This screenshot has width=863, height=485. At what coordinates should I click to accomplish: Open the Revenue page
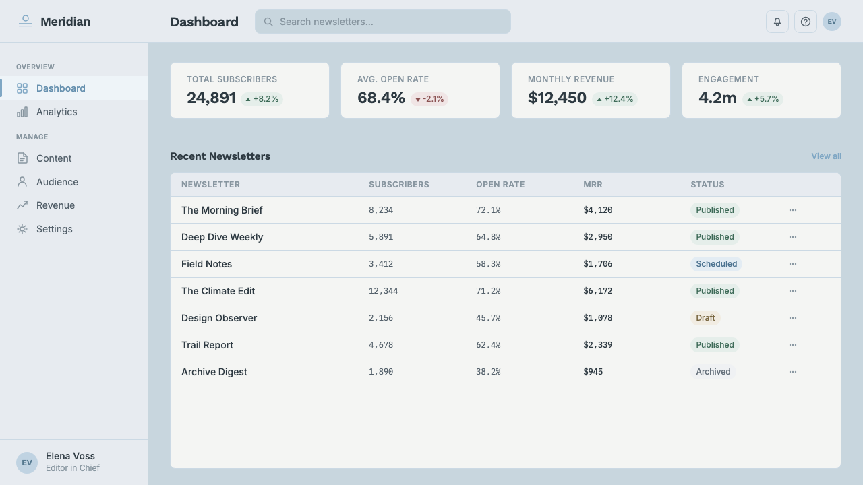click(74, 205)
